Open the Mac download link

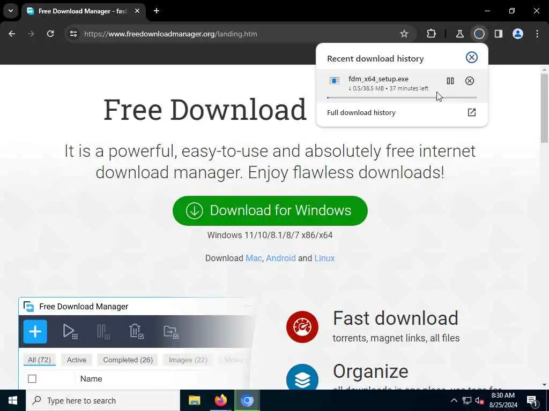pos(254,258)
